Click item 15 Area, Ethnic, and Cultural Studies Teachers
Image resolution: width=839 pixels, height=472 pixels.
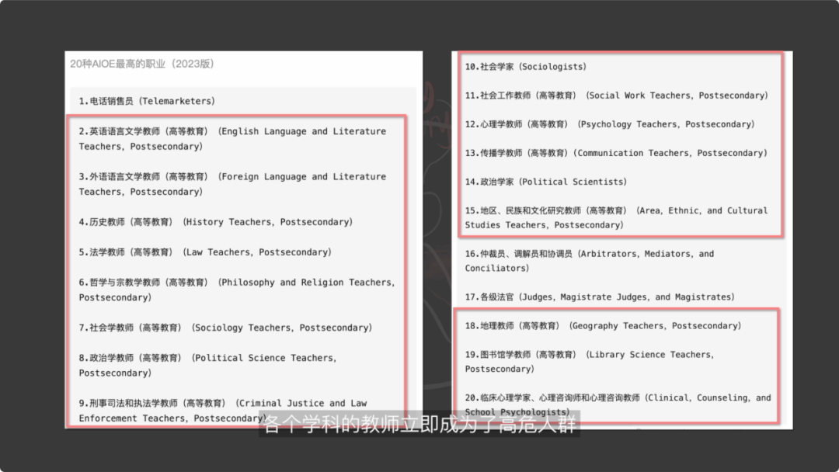[616, 217]
